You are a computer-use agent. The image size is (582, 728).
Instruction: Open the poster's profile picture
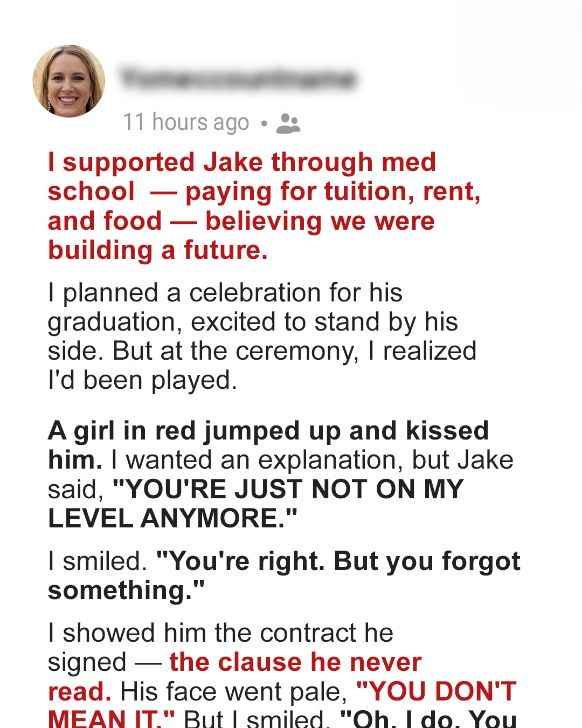69,81
